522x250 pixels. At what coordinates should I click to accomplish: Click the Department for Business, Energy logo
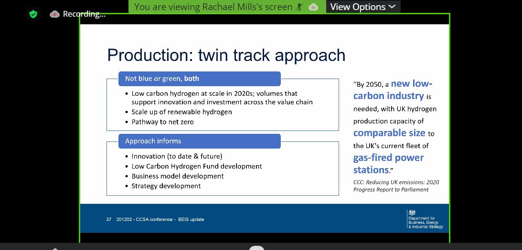click(425, 219)
